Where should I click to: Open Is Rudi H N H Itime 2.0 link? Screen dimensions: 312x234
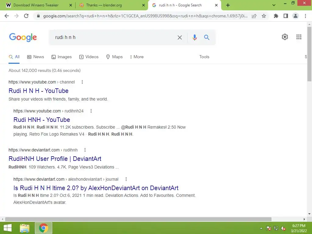pos(96,188)
